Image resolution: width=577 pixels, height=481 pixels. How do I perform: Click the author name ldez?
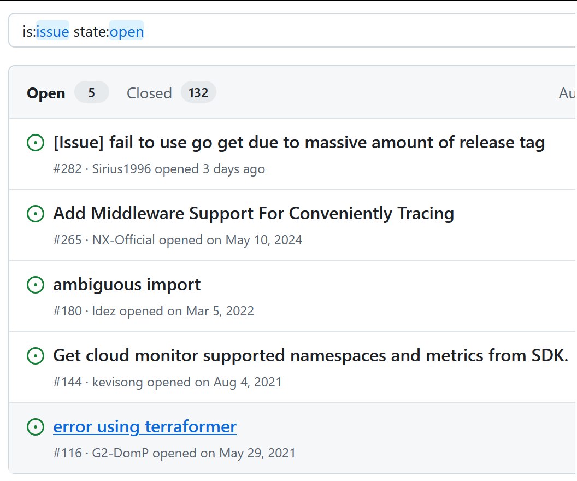point(104,311)
